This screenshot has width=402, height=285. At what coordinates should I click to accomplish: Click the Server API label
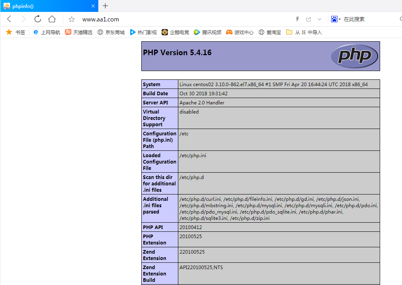155,102
